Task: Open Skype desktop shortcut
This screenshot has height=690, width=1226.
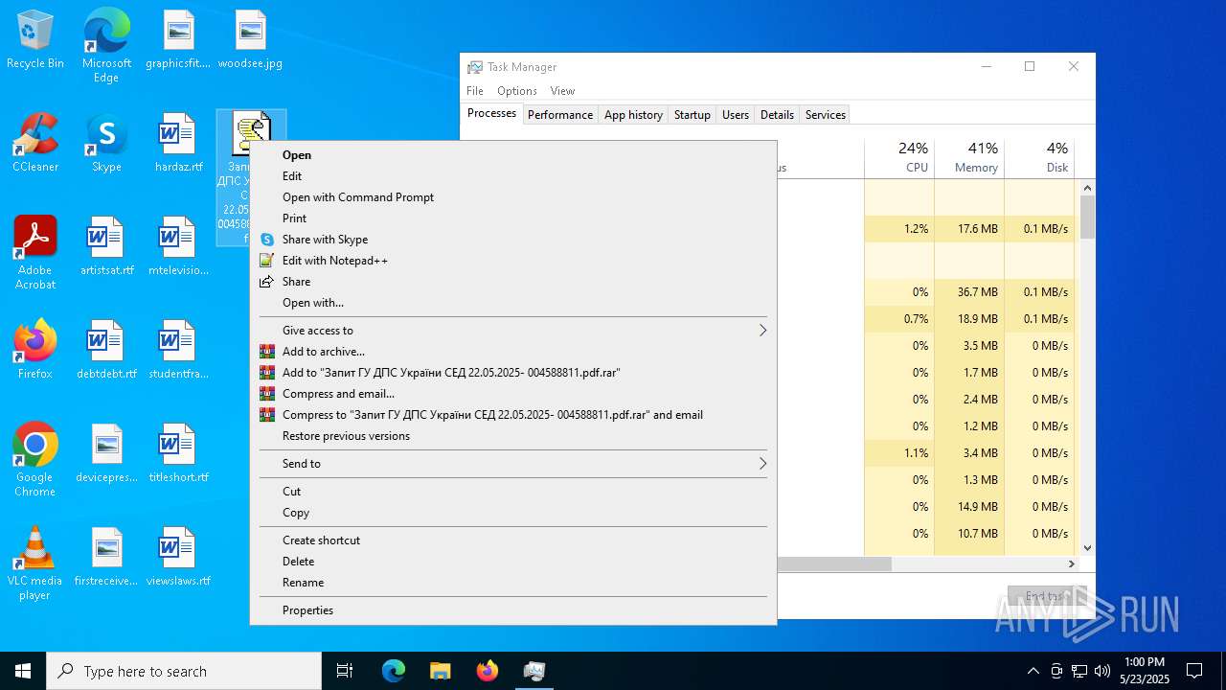Action: (x=106, y=144)
